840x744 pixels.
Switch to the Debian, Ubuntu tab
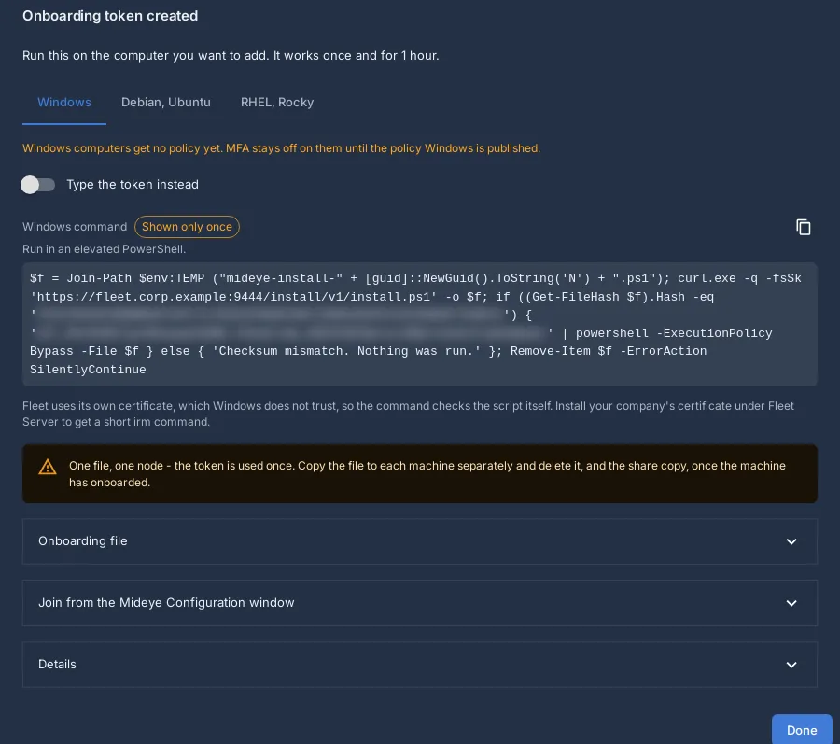tap(165, 103)
